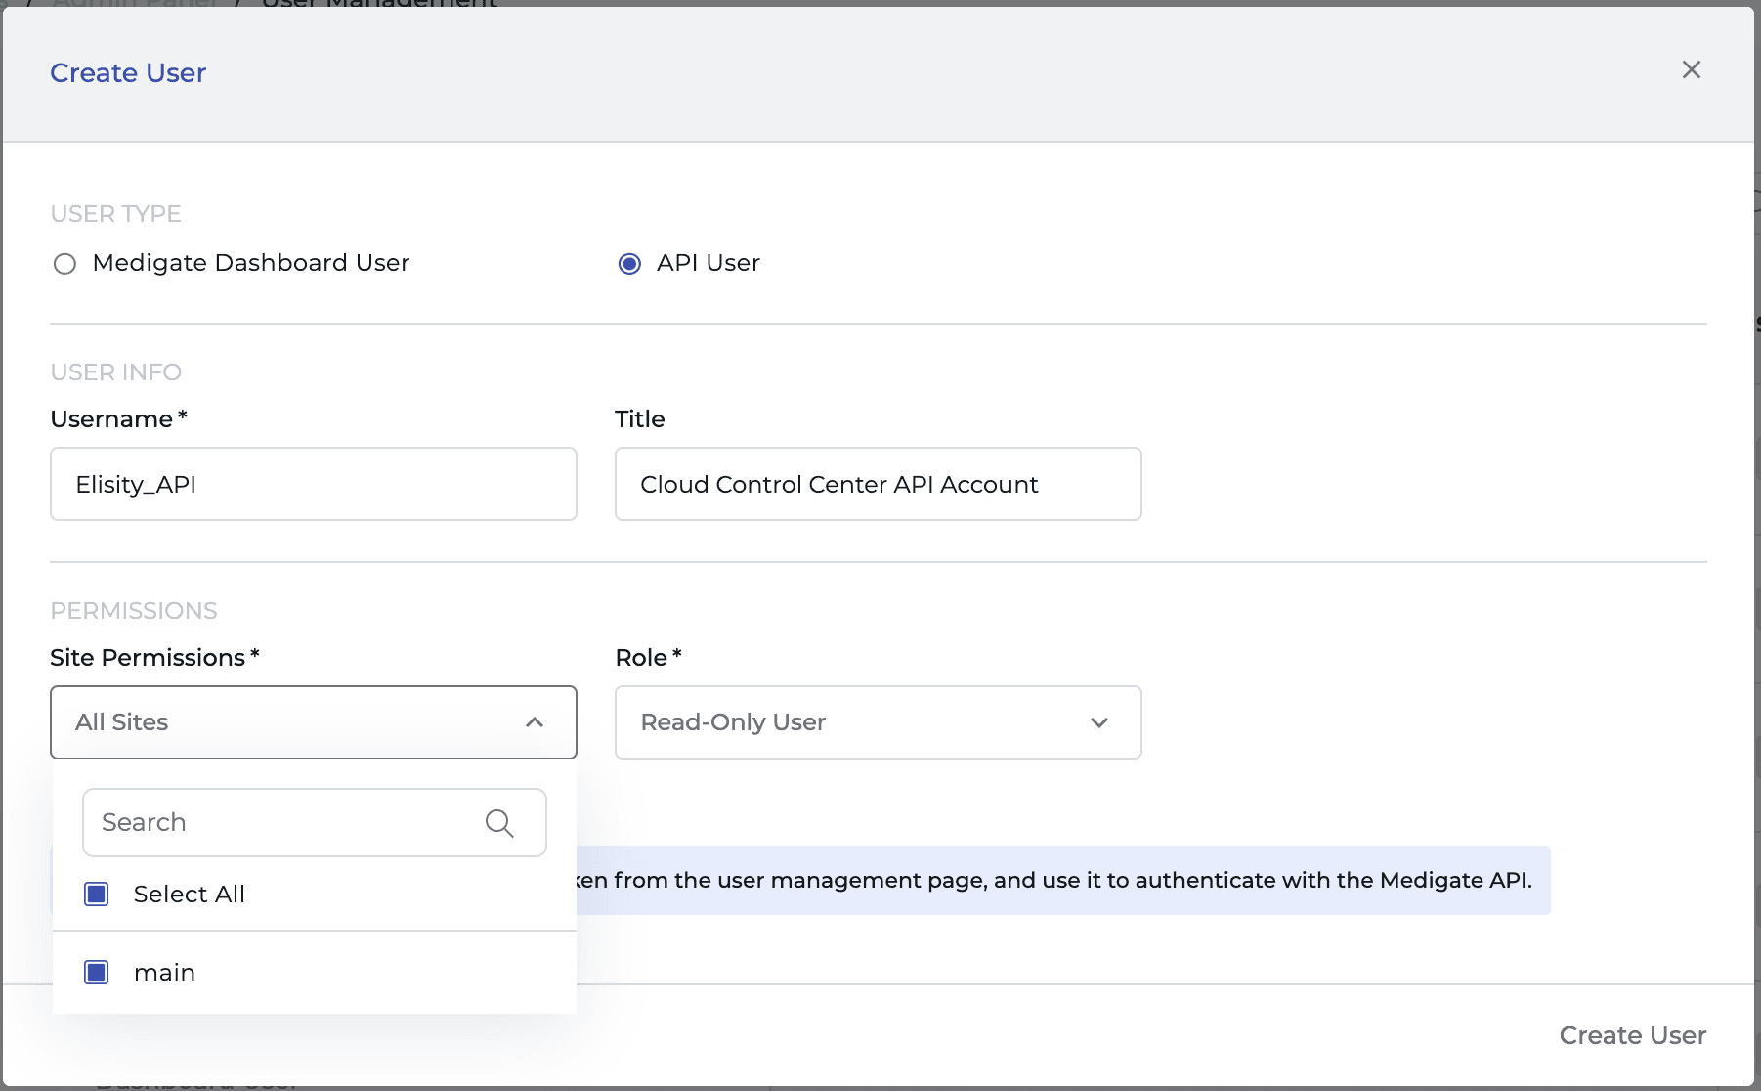Image resolution: width=1761 pixels, height=1091 pixels.
Task: Click the Create User button
Action: click(1632, 1035)
